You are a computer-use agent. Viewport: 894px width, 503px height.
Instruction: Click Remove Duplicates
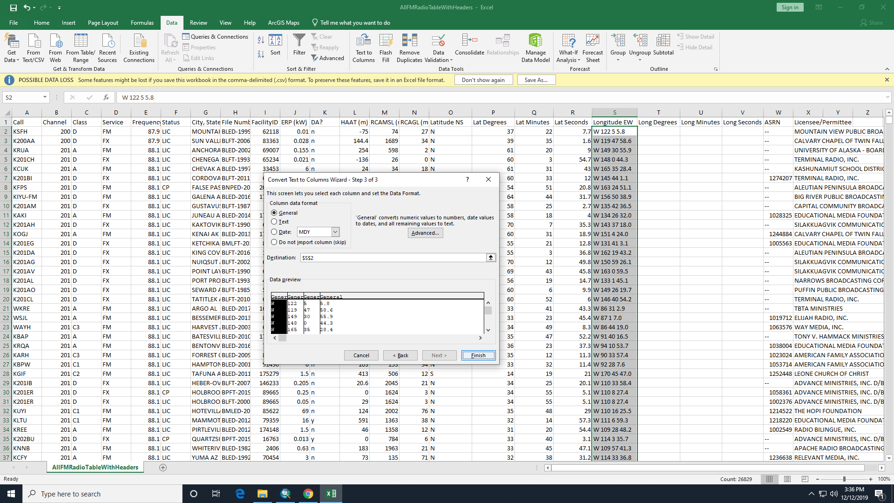click(409, 48)
